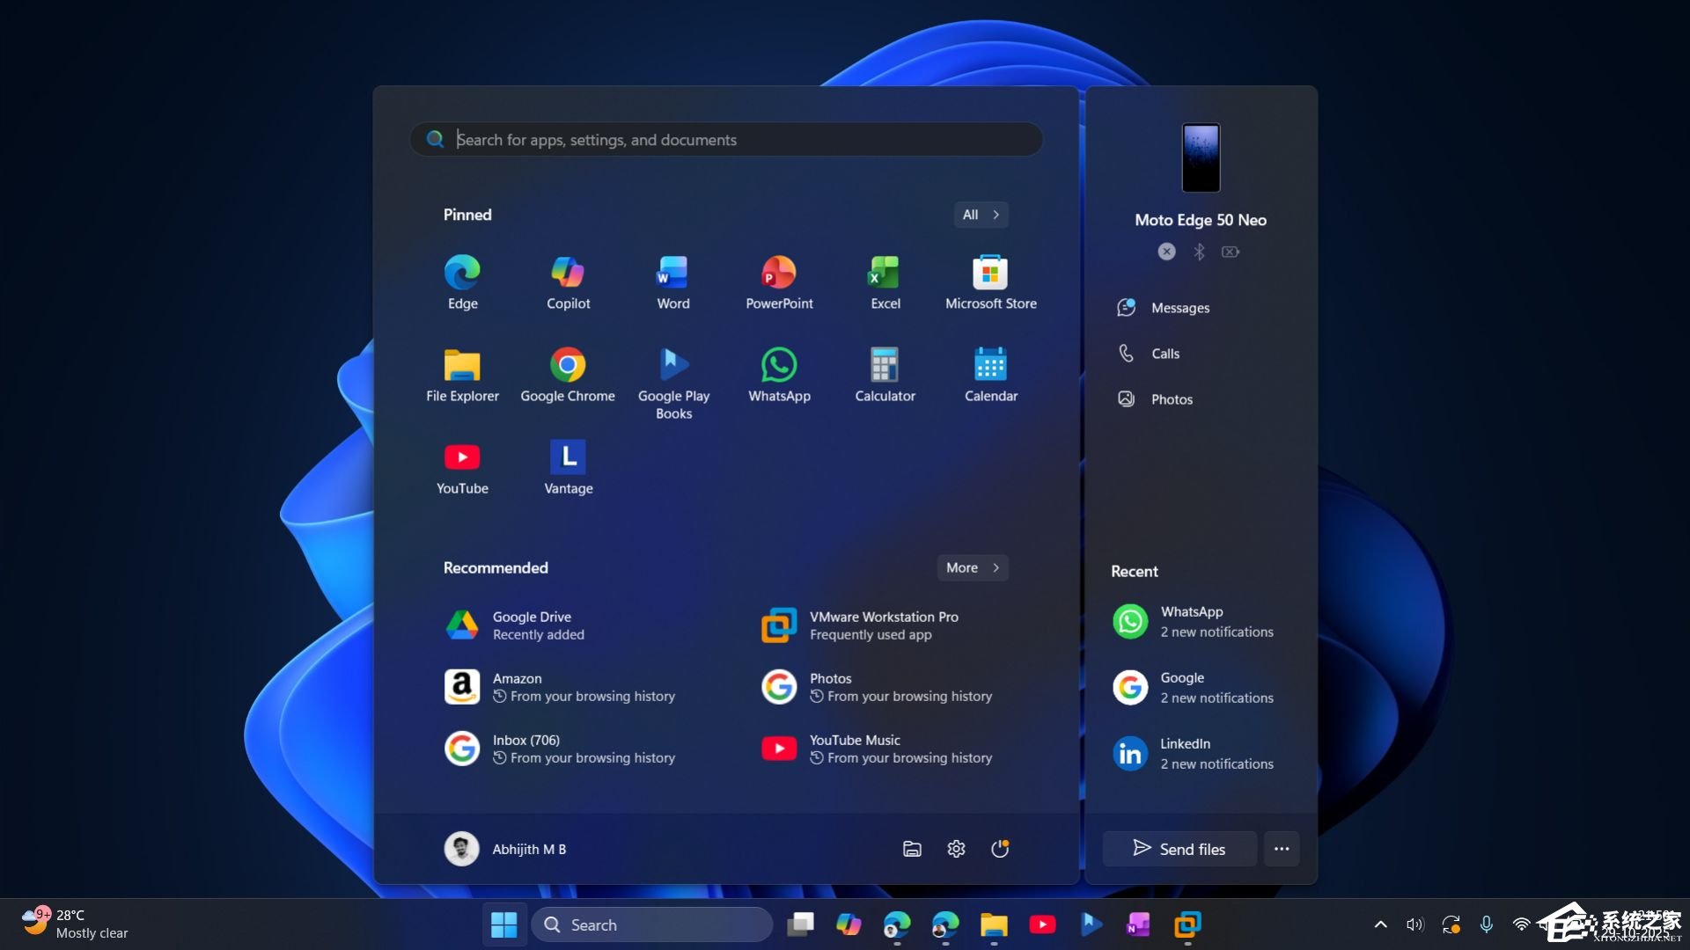The width and height of the screenshot is (1690, 950).
Task: Click the phone disconnect status icon
Action: pos(1166,252)
